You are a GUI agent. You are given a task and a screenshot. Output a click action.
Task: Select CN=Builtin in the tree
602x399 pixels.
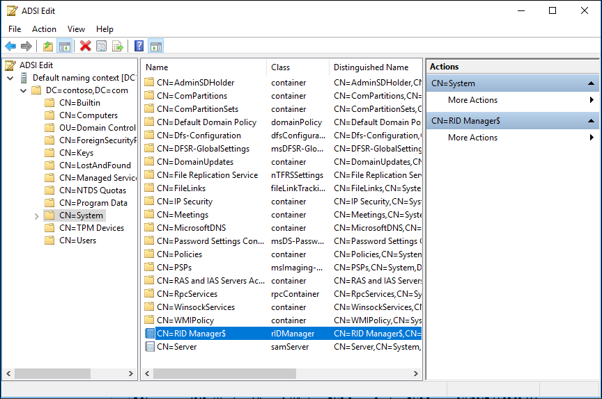click(x=79, y=103)
